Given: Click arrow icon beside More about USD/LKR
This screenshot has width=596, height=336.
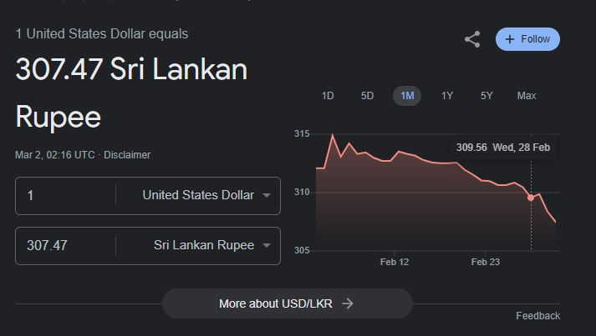Looking at the screenshot, I should click(x=348, y=303).
